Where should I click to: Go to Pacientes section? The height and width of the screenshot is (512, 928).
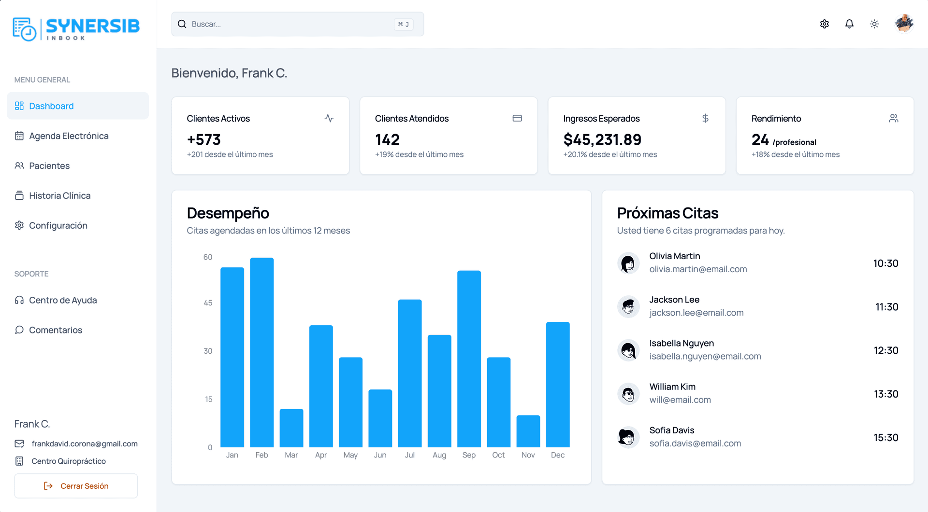pos(49,166)
